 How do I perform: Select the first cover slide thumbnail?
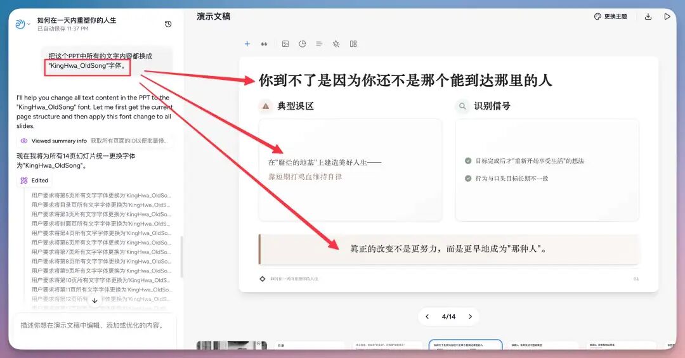[232, 345]
